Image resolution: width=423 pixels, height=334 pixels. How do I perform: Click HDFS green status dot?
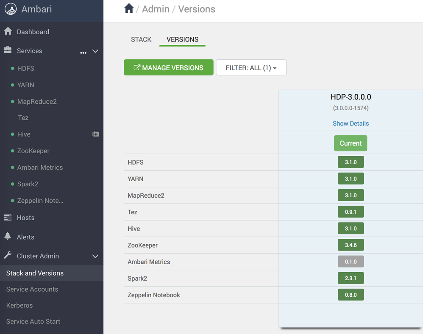[x=12, y=69]
